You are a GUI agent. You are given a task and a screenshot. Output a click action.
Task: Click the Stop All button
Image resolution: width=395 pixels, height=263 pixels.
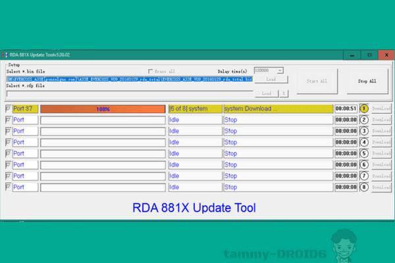[367, 81]
